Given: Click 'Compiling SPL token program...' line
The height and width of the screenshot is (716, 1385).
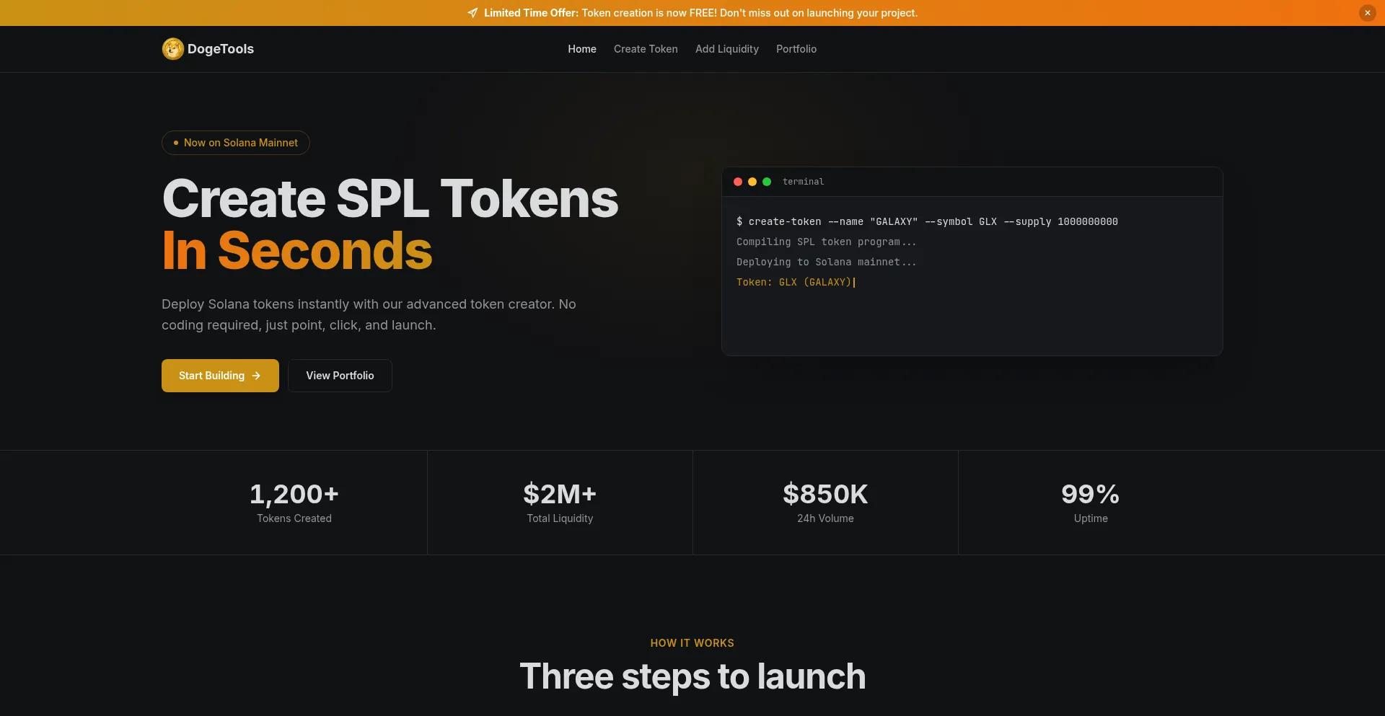Looking at the screenshot, I should tap(827, 242).
